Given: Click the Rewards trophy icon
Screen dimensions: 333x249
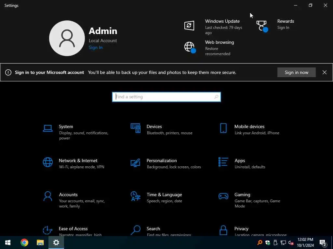Looking at the screenshot, I should tap(262, 26).
